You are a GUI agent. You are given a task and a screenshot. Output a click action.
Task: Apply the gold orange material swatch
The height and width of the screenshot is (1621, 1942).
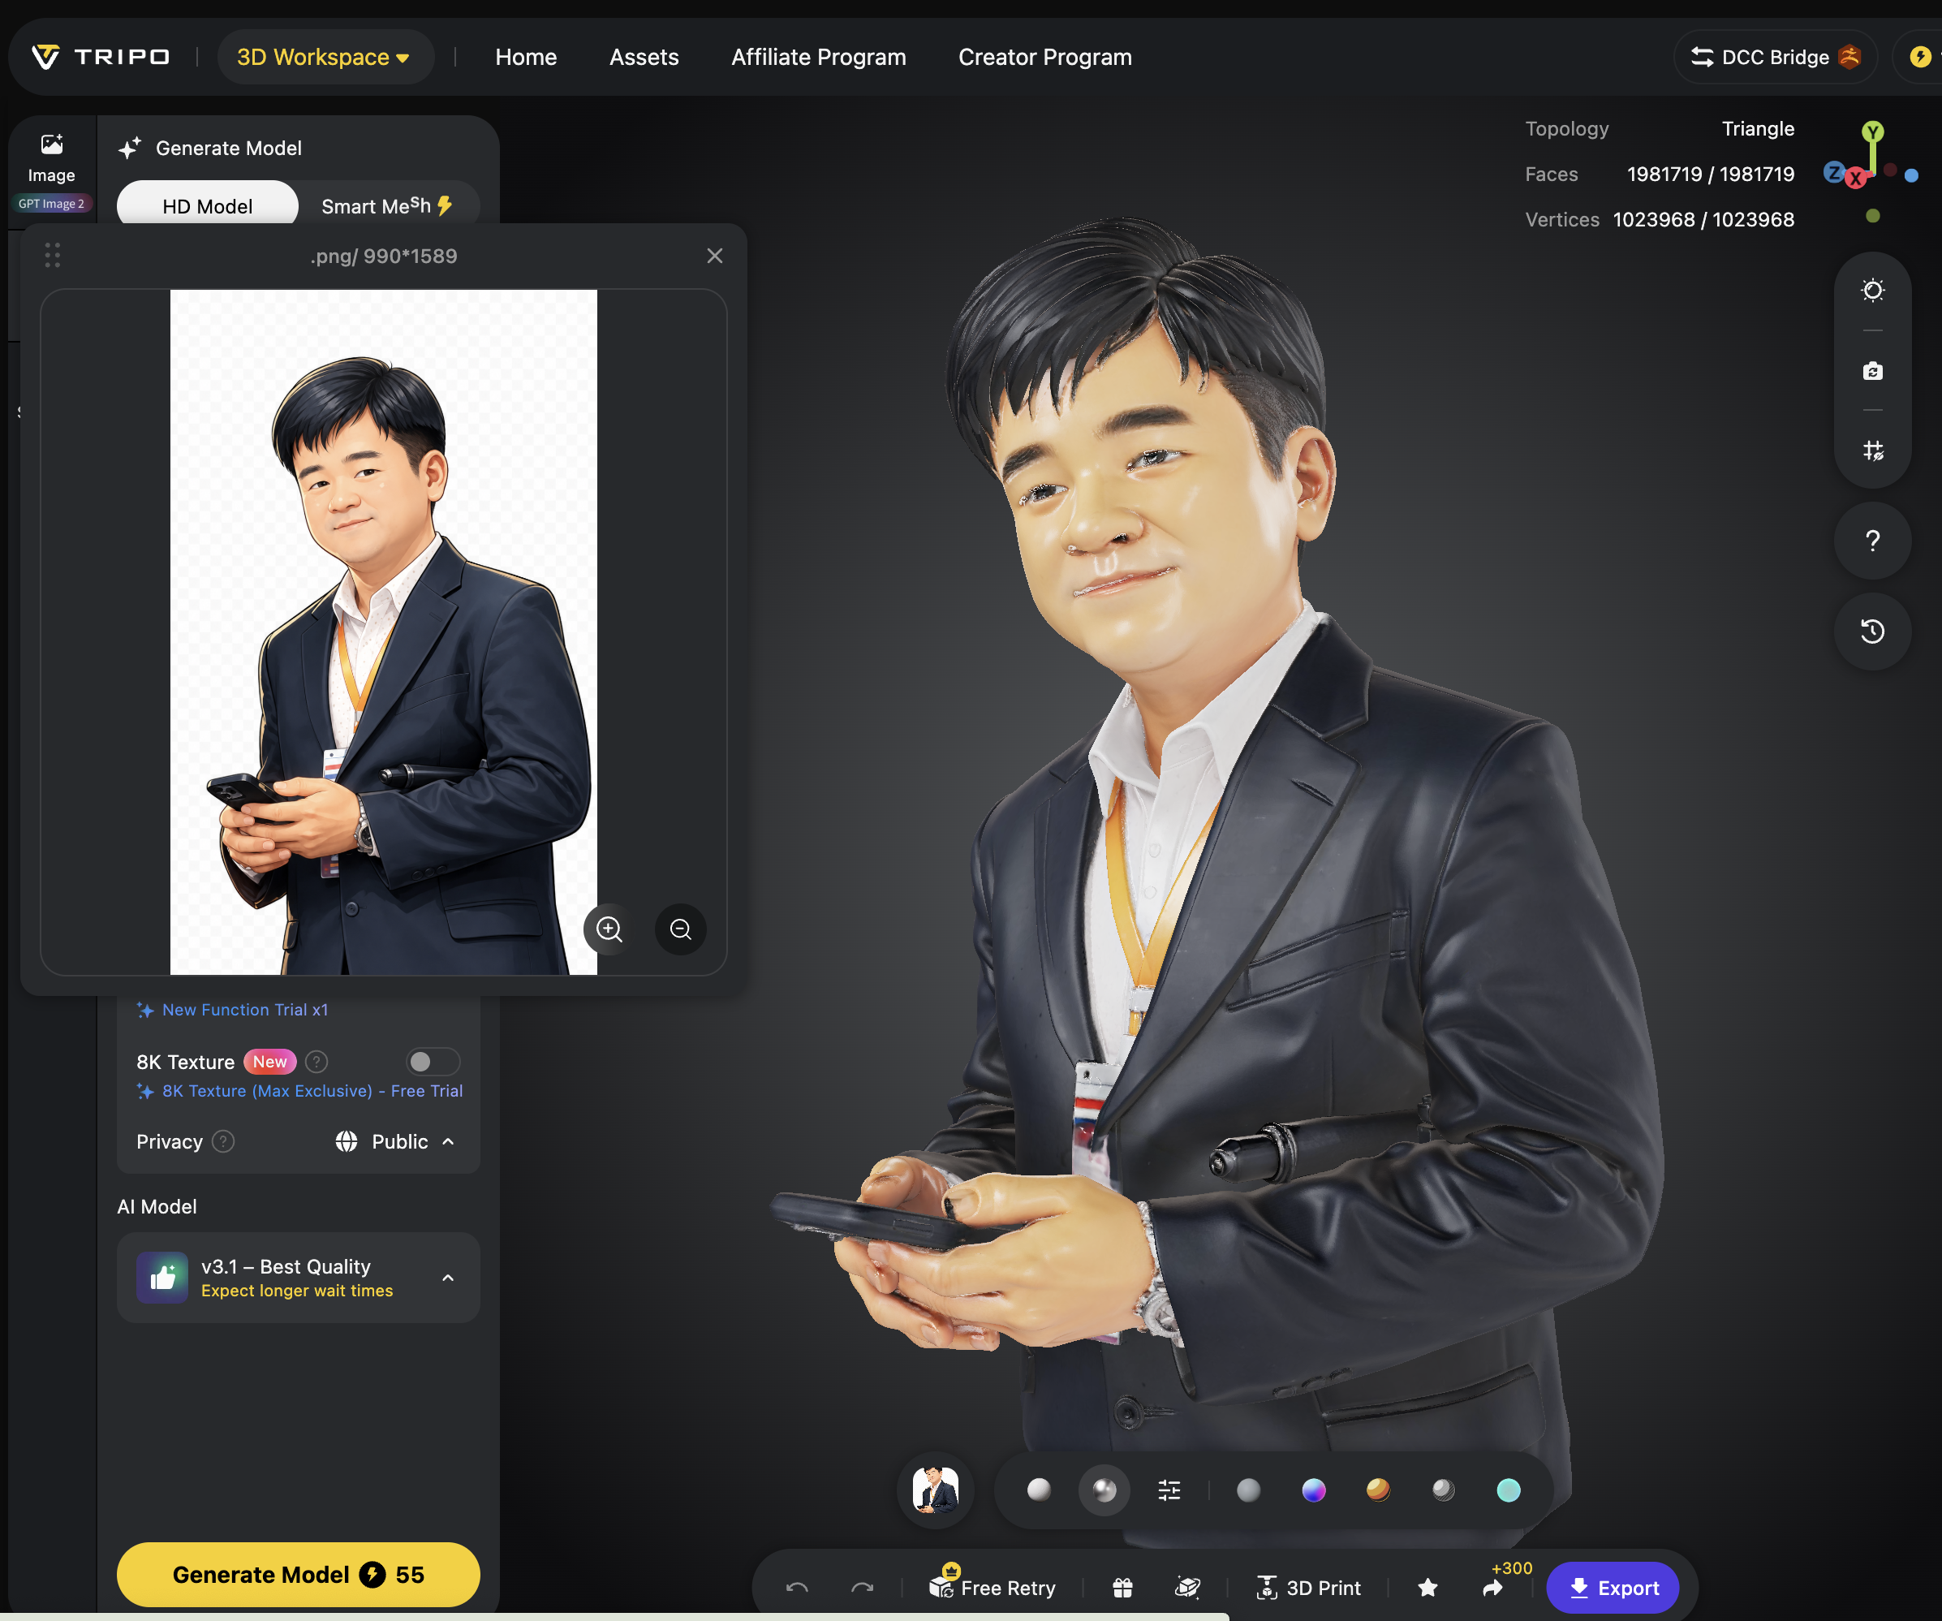[x=1378, y=1490]
